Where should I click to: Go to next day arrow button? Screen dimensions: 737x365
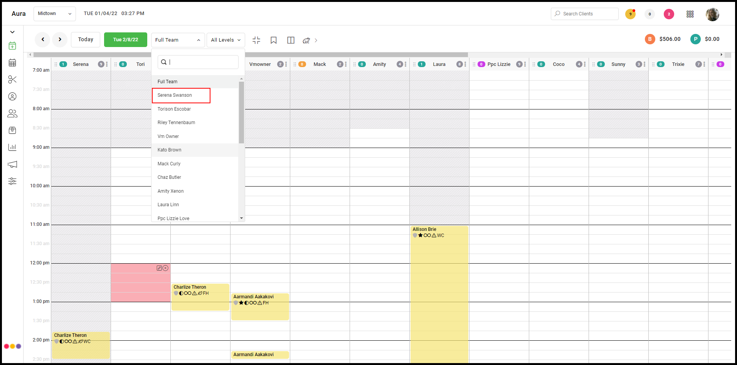point(60,39)
